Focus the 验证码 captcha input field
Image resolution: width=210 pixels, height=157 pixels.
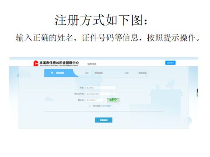point(95,100)
